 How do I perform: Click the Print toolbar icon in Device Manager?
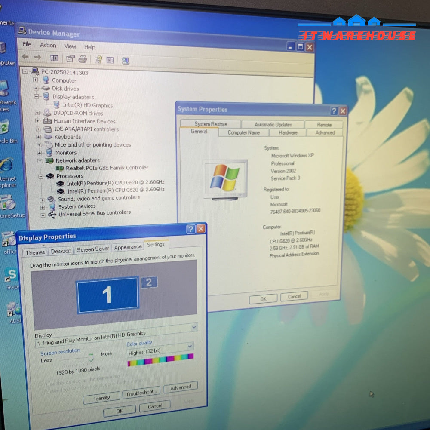[x=83, y=59]
